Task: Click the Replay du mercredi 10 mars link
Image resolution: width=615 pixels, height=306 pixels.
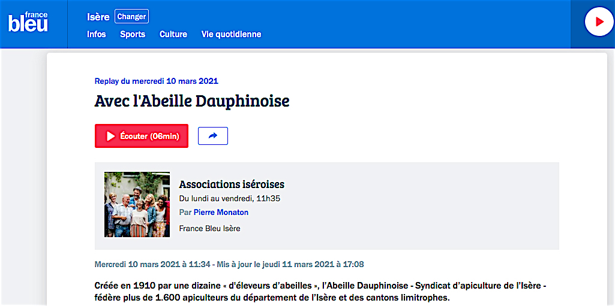Action: (x=157, y=81)
